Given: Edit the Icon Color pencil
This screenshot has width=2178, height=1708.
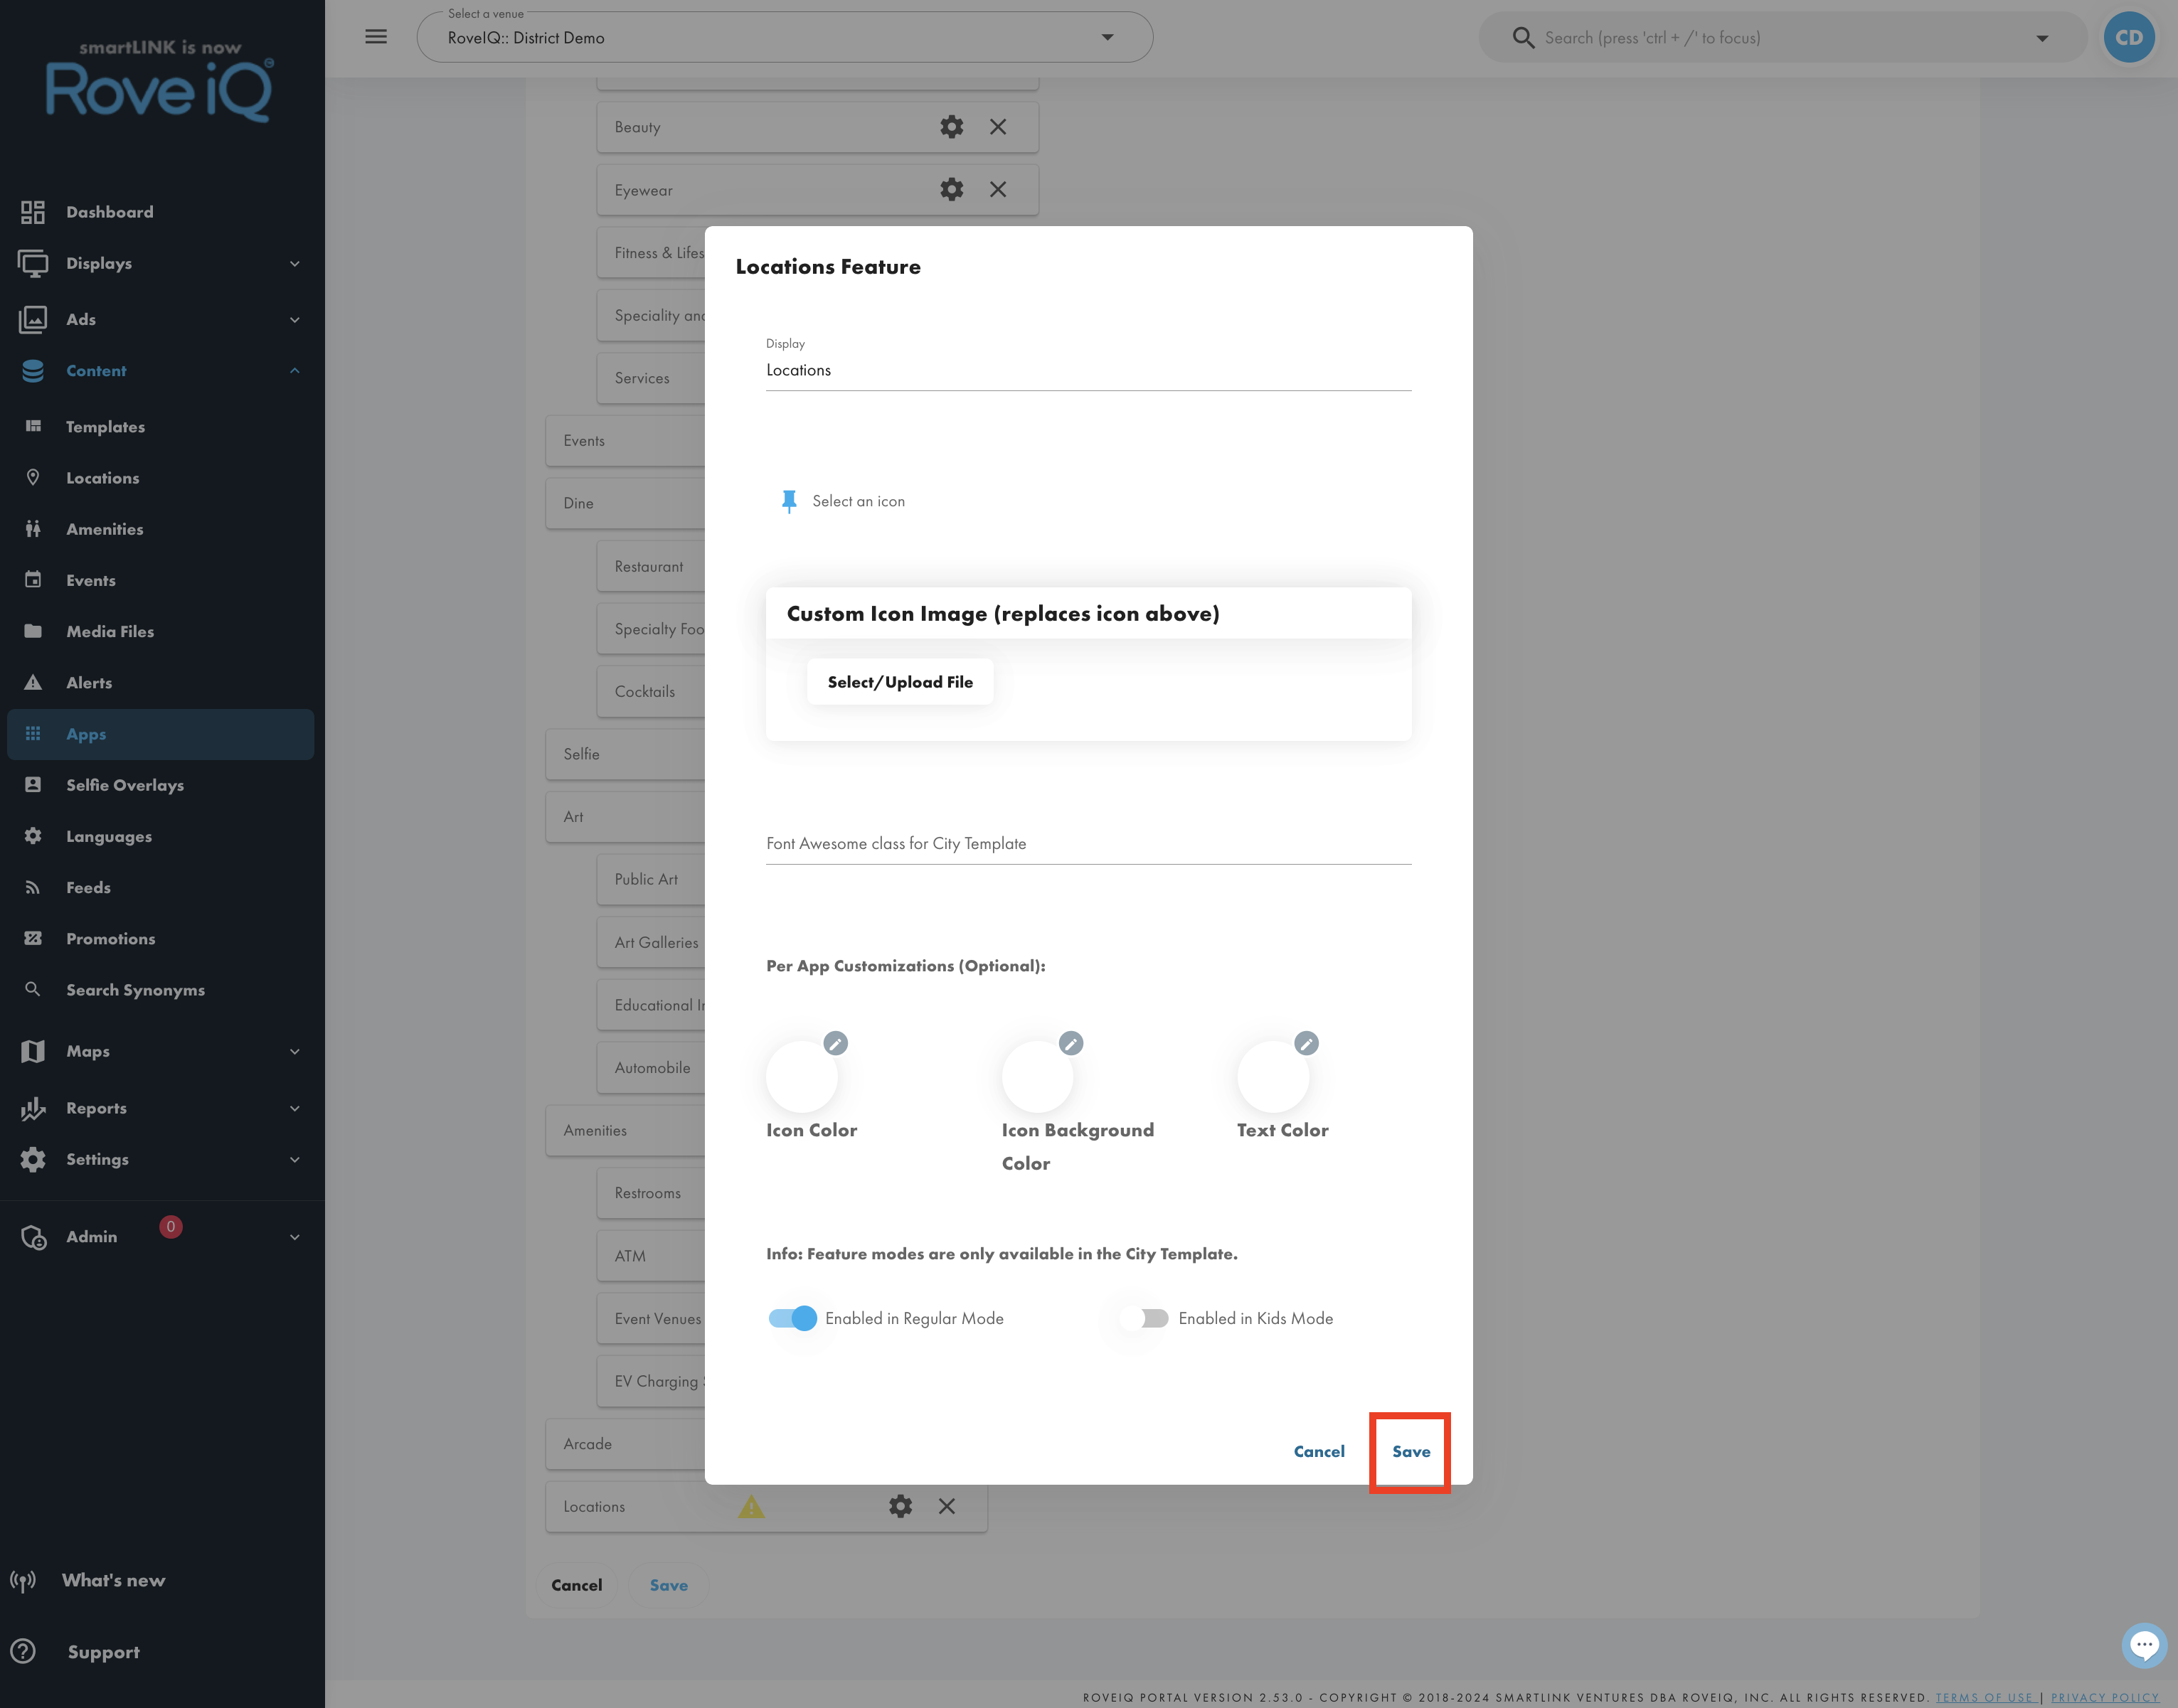Looking at the screenshot, I should coord(835,1043).
